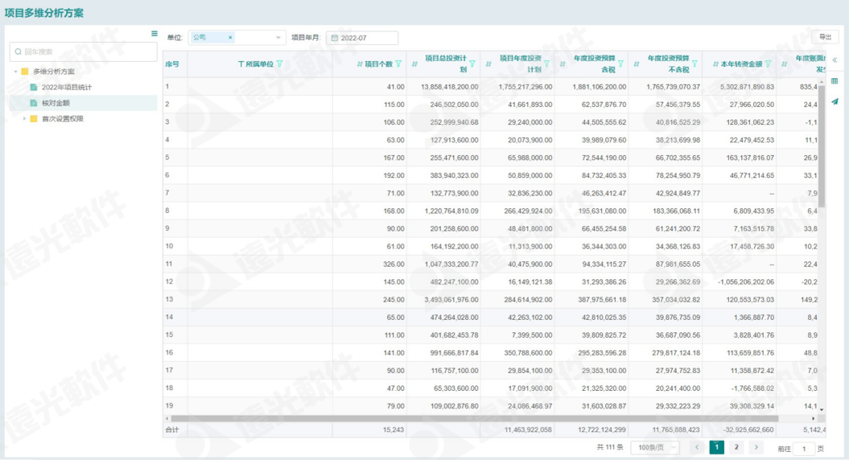Viewport: 849px width, 460px height.
Task: Collapse the 多维分析方案 tree node
Action: (15, 72)
